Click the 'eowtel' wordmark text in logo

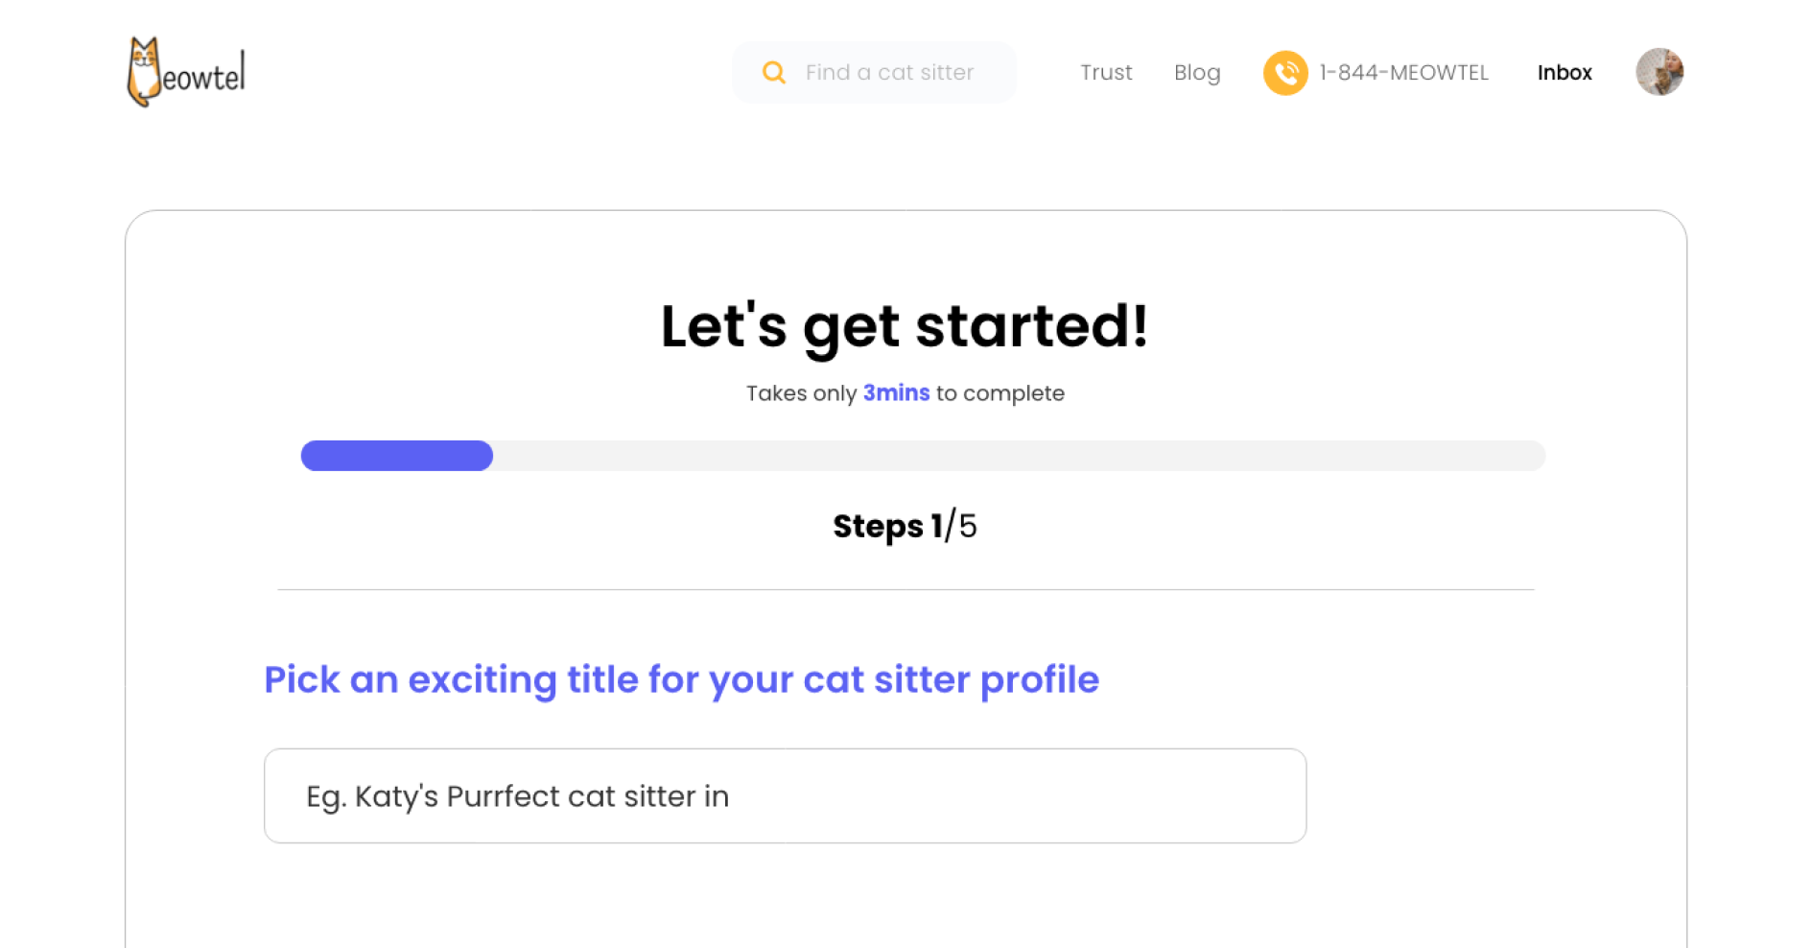(203, 77)
